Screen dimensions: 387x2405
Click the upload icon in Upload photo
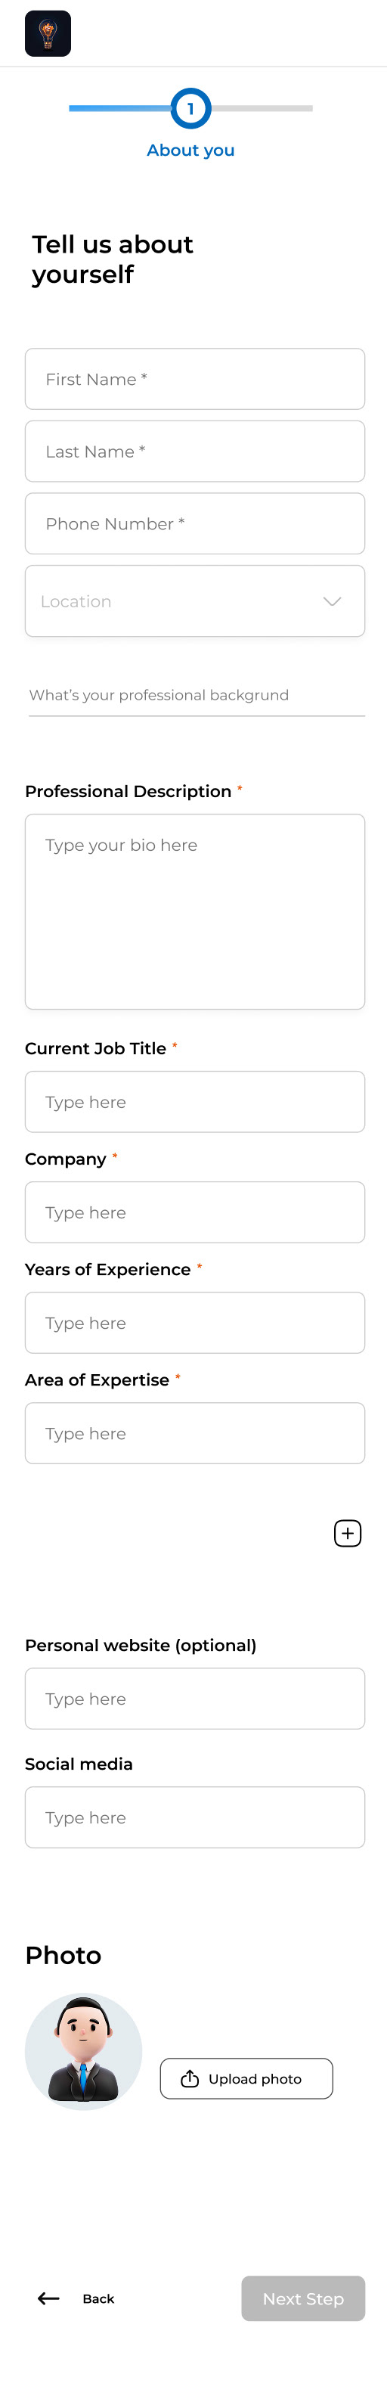[x=189, y=2078]
